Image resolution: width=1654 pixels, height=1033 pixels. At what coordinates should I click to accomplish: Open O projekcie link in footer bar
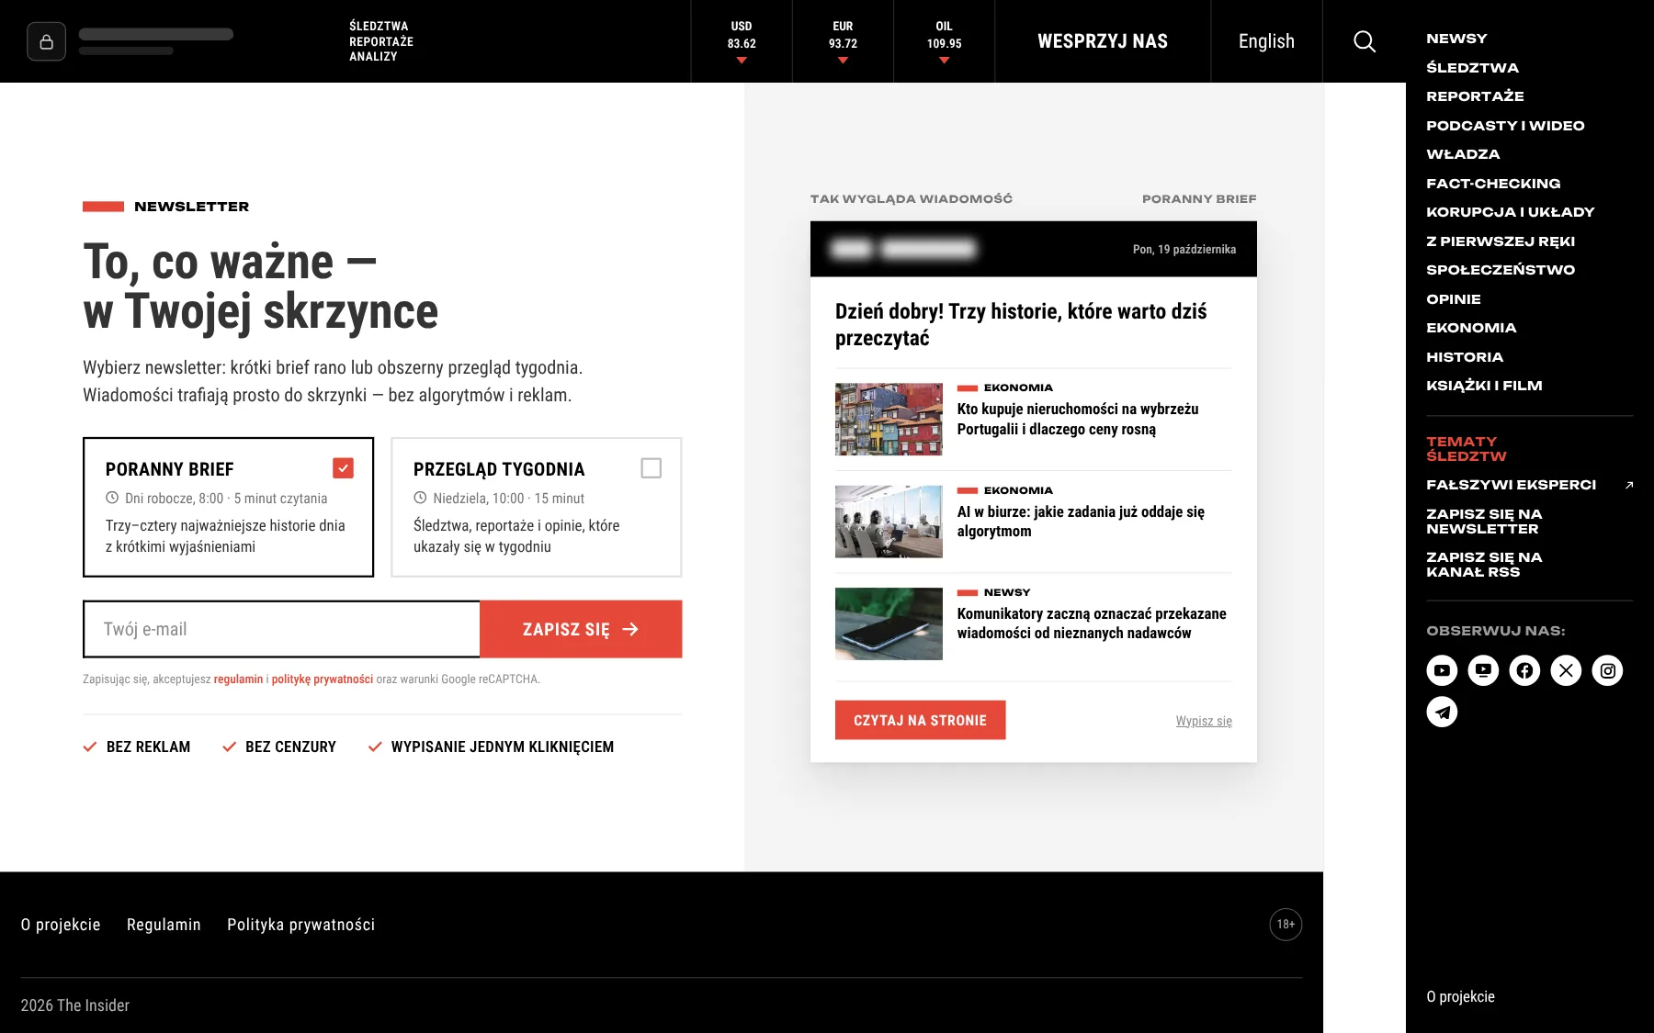[61, 925]
